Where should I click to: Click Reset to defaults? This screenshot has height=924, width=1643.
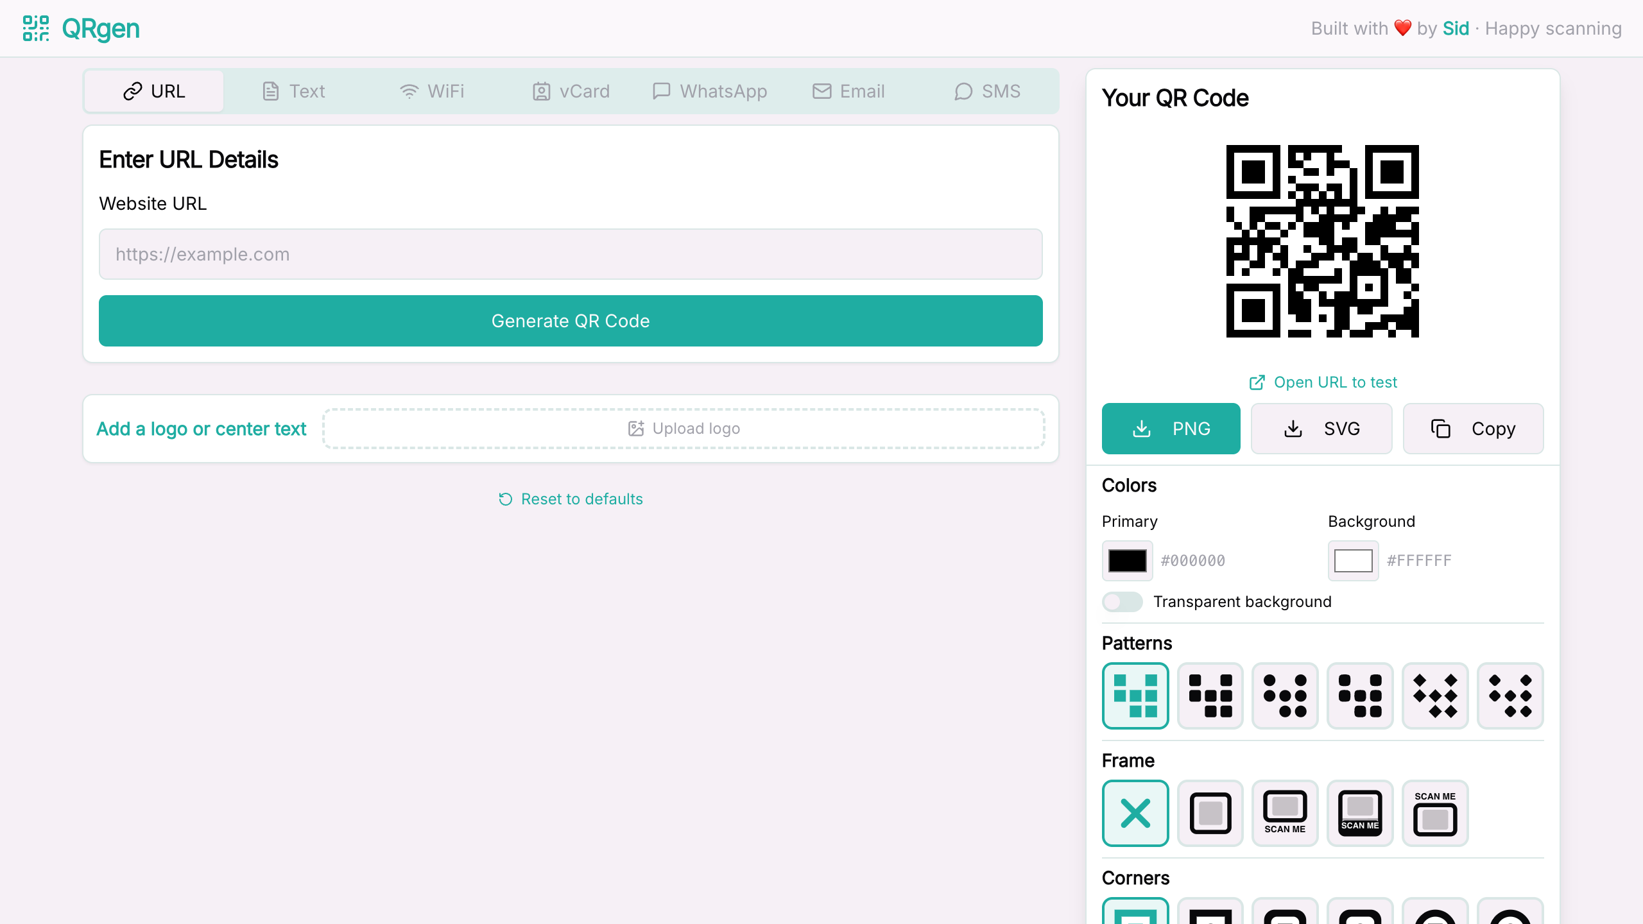point(571,499)
